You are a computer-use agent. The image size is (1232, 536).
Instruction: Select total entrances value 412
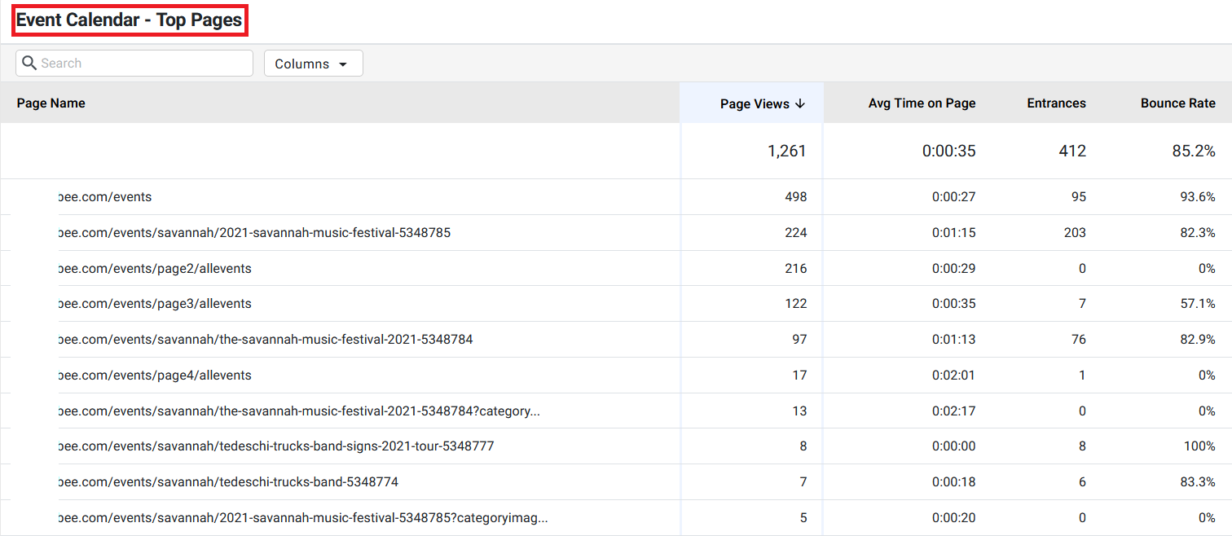[x=1072, y=151]
